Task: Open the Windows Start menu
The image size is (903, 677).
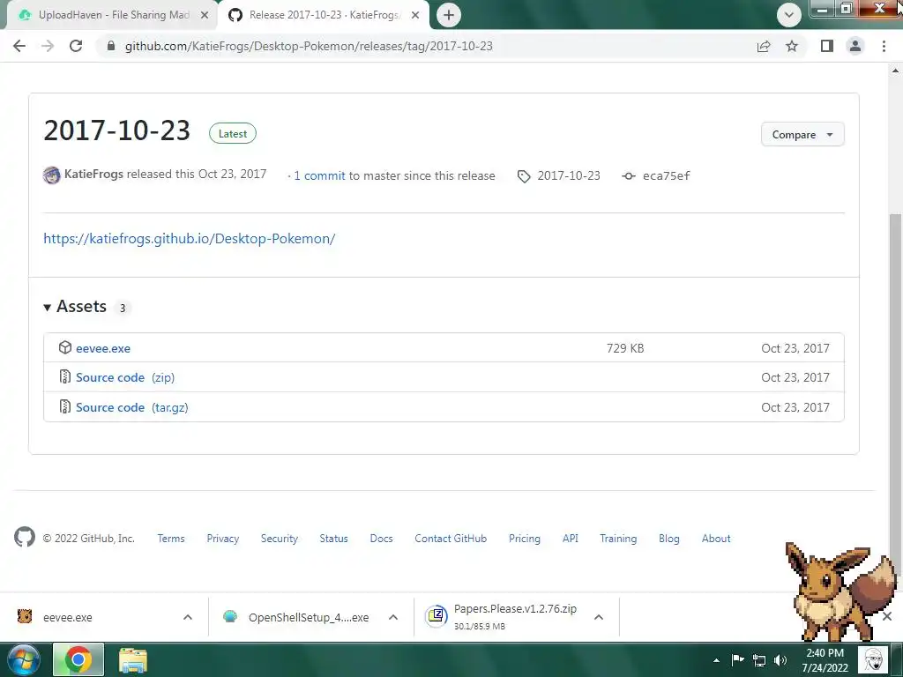Action: click(x=23, y=659)
